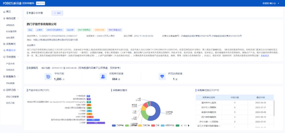Viewport: 285px width, 133px height.
Task: Click the 24920.5万注册资本 tag
Action: pos(54,30)
